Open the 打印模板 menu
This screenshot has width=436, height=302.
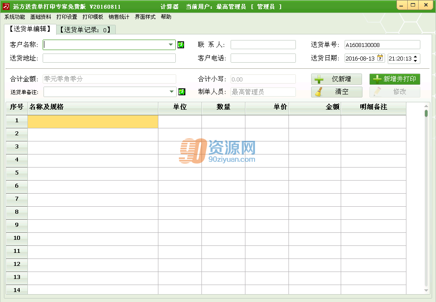coord(93,17)
